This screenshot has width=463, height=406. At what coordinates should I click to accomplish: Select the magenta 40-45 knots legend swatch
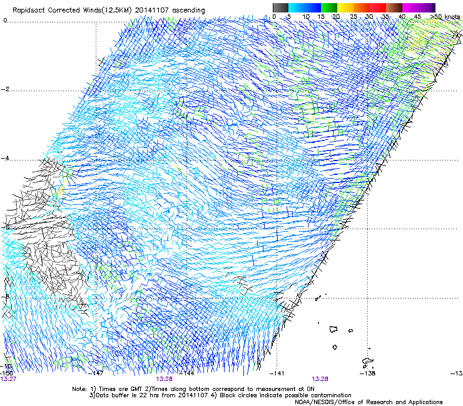coord(410,7)
